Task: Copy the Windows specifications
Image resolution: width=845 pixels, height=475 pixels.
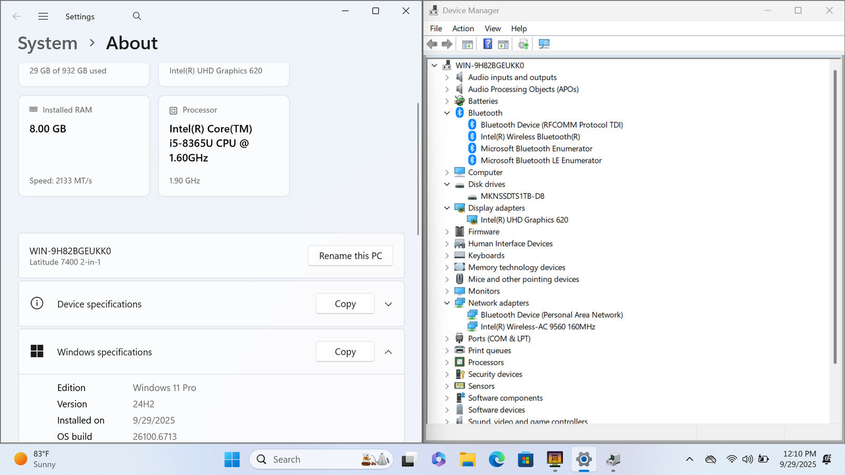Action: click(345, 352)
